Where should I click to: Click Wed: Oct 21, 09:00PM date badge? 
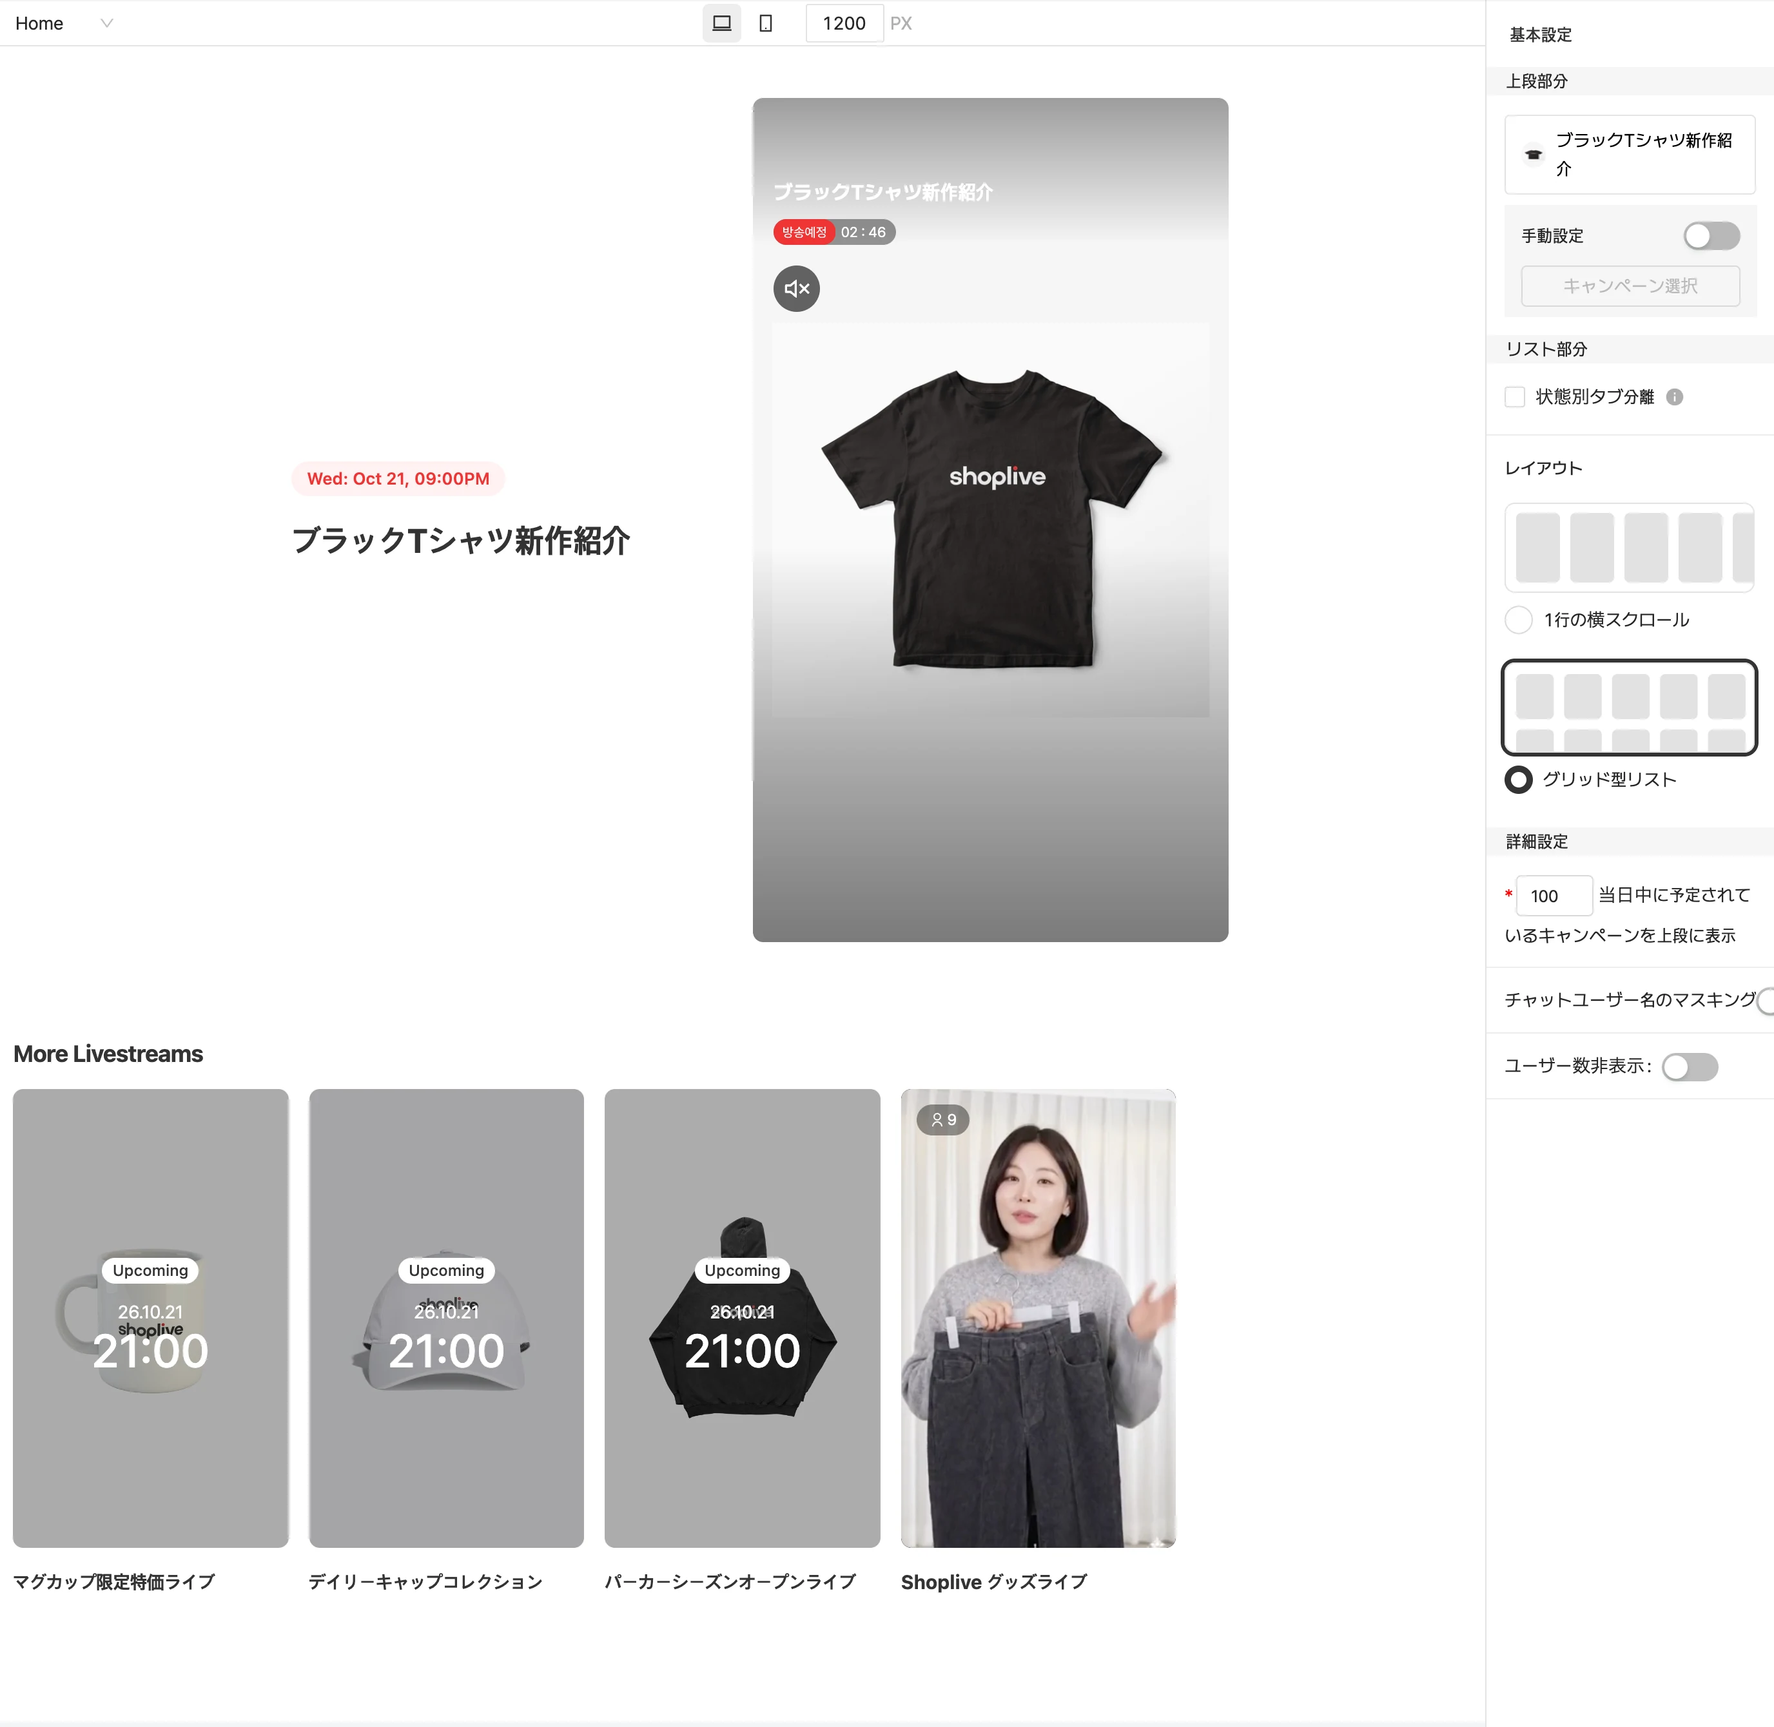(398, 478)
